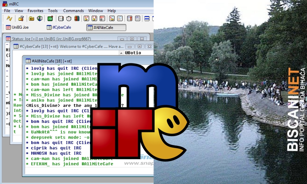The image size is (307, 184).
Task: Click line "aniko has joined #AllNite"
Action: [x=61, y=100]
